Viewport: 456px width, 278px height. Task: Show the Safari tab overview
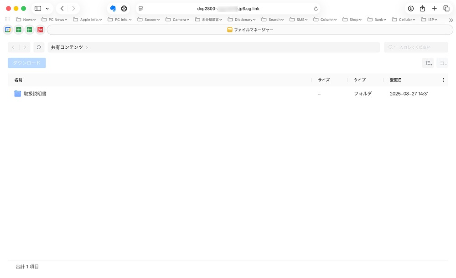click(446, 9)
